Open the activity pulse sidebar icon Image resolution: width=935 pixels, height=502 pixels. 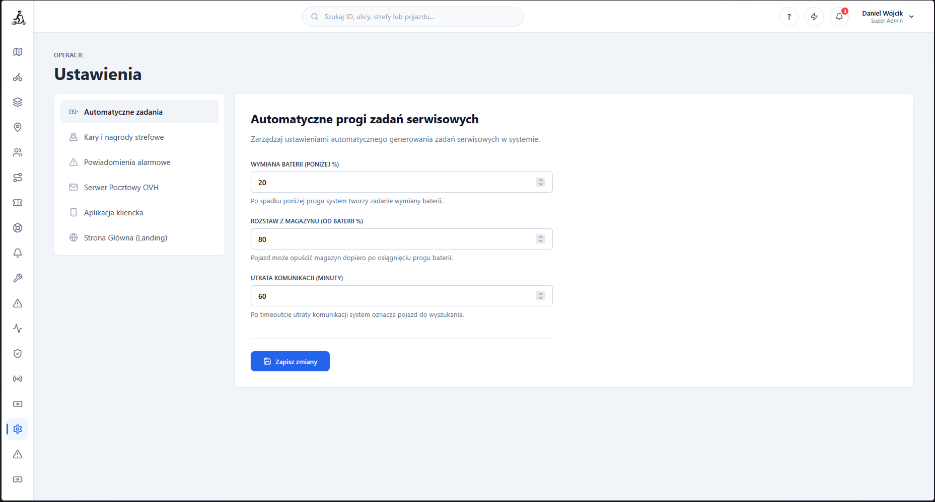click(18, 328)
